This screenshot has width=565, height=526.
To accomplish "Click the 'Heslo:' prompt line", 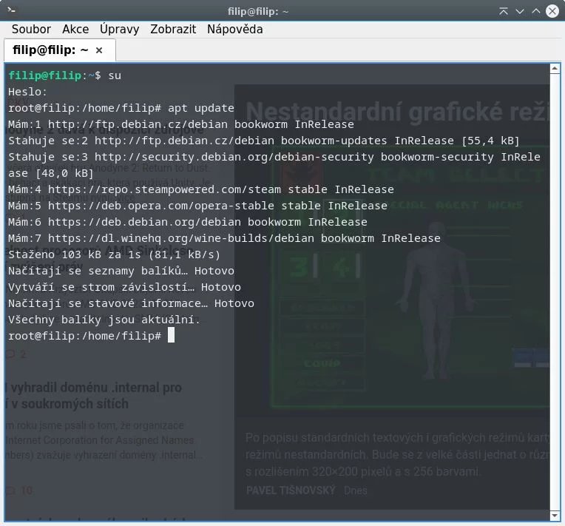I will [27, 92].
